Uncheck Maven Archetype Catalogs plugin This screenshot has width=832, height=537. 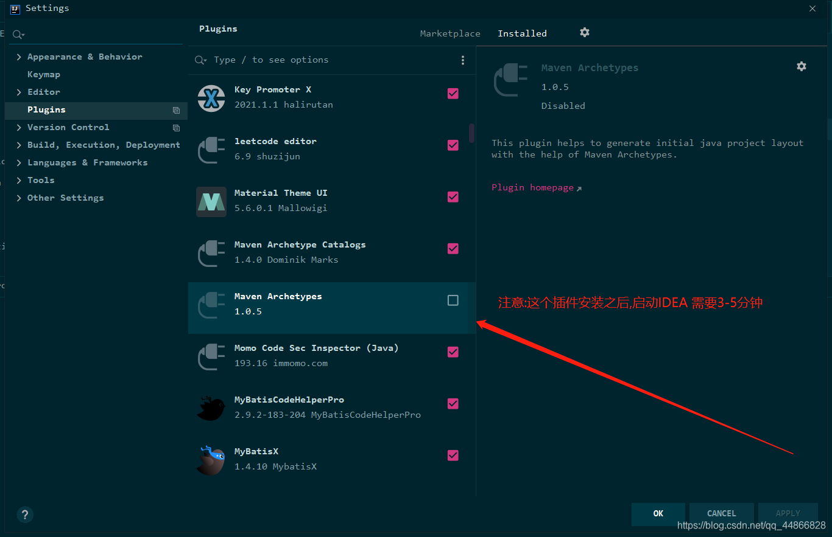coord(453,249)
